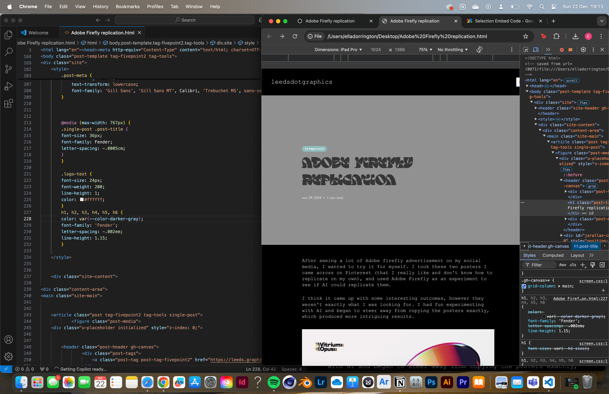Open the VS Code Search sidebar icon

(9, 52)
